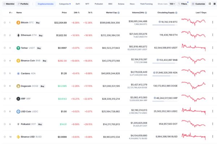The width and height of the screenshot is (217, 145).
Task: Switch to the Heco tab
Action: tap(132, 4)
